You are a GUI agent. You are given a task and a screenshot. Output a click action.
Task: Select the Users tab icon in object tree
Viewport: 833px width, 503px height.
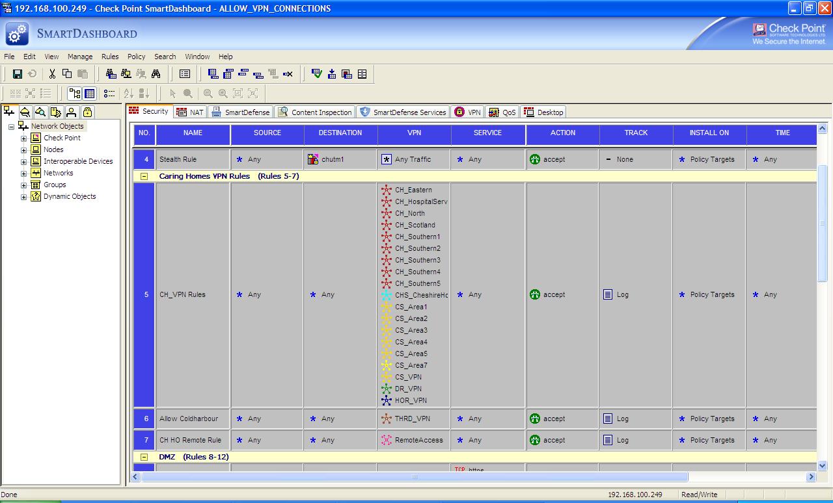(72, 112)
